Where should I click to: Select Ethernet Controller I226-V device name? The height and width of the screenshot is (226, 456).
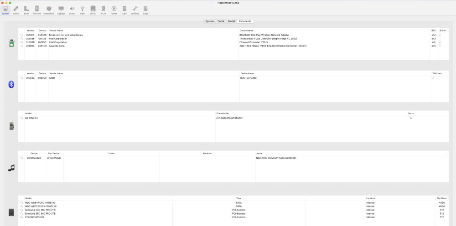[x=254, y=42]
